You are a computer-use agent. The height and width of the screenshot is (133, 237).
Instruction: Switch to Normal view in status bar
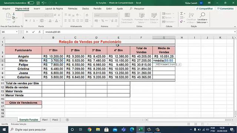point(188,124)
